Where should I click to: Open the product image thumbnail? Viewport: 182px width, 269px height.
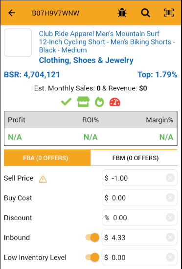(18, 42)
